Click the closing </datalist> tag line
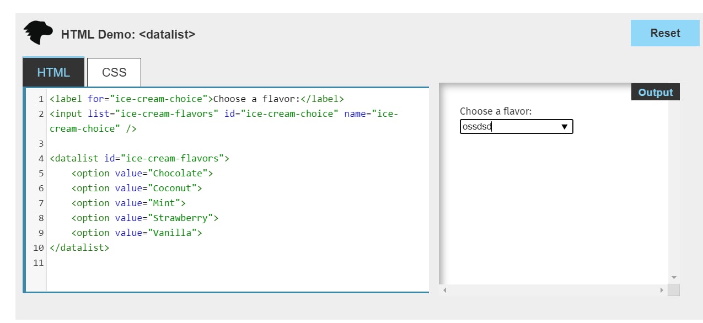Viewport: 703px width, 323px height. tap(79, 248)
